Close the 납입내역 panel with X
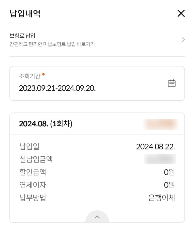Image resolution: width=194 pixels, height=229 pixels. pyautogui.click(x=181, y=13)
